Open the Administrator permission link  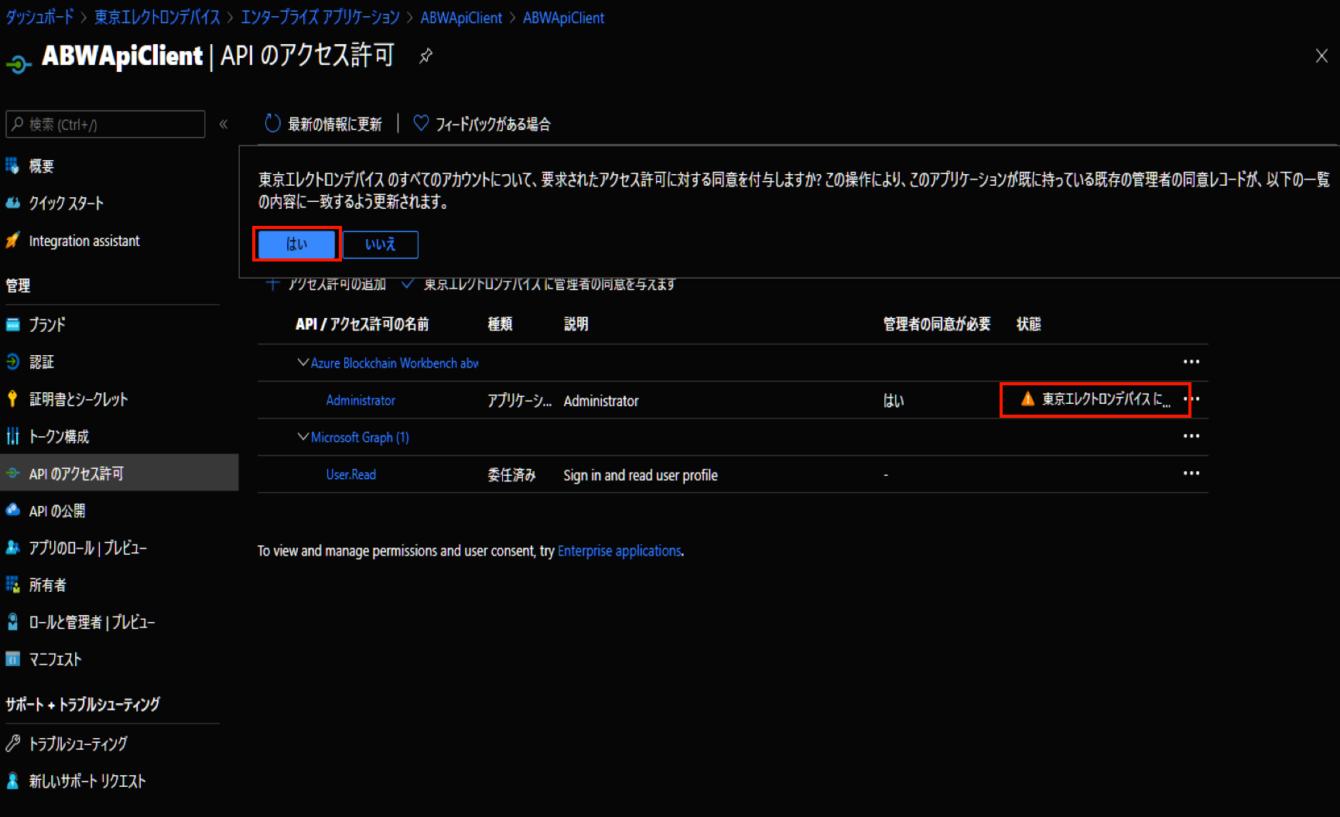tap(361, 400)
